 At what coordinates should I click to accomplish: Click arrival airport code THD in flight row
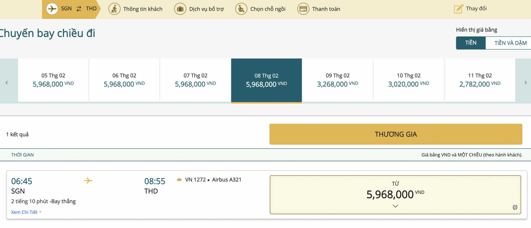click(x=151, y=191)
